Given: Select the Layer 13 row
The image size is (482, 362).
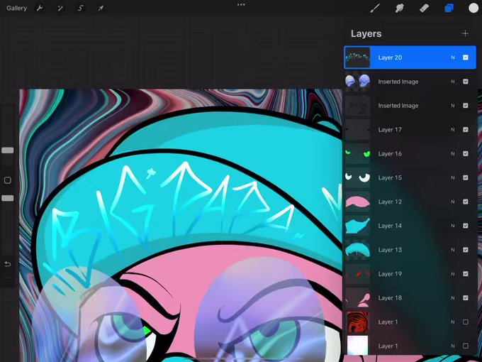Looking at the screenshot, I should pos(410,250).
